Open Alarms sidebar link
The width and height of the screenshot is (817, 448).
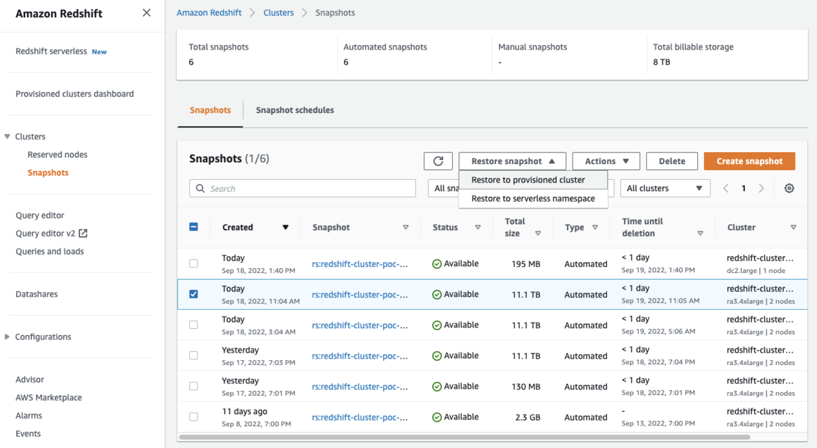(29, 415)
